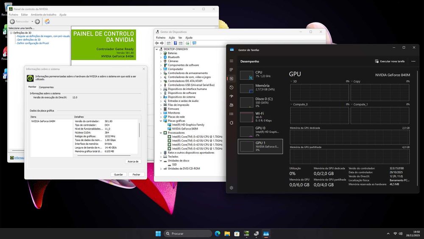Select Monitor tab in system information dialog

(x=32, y=87)
